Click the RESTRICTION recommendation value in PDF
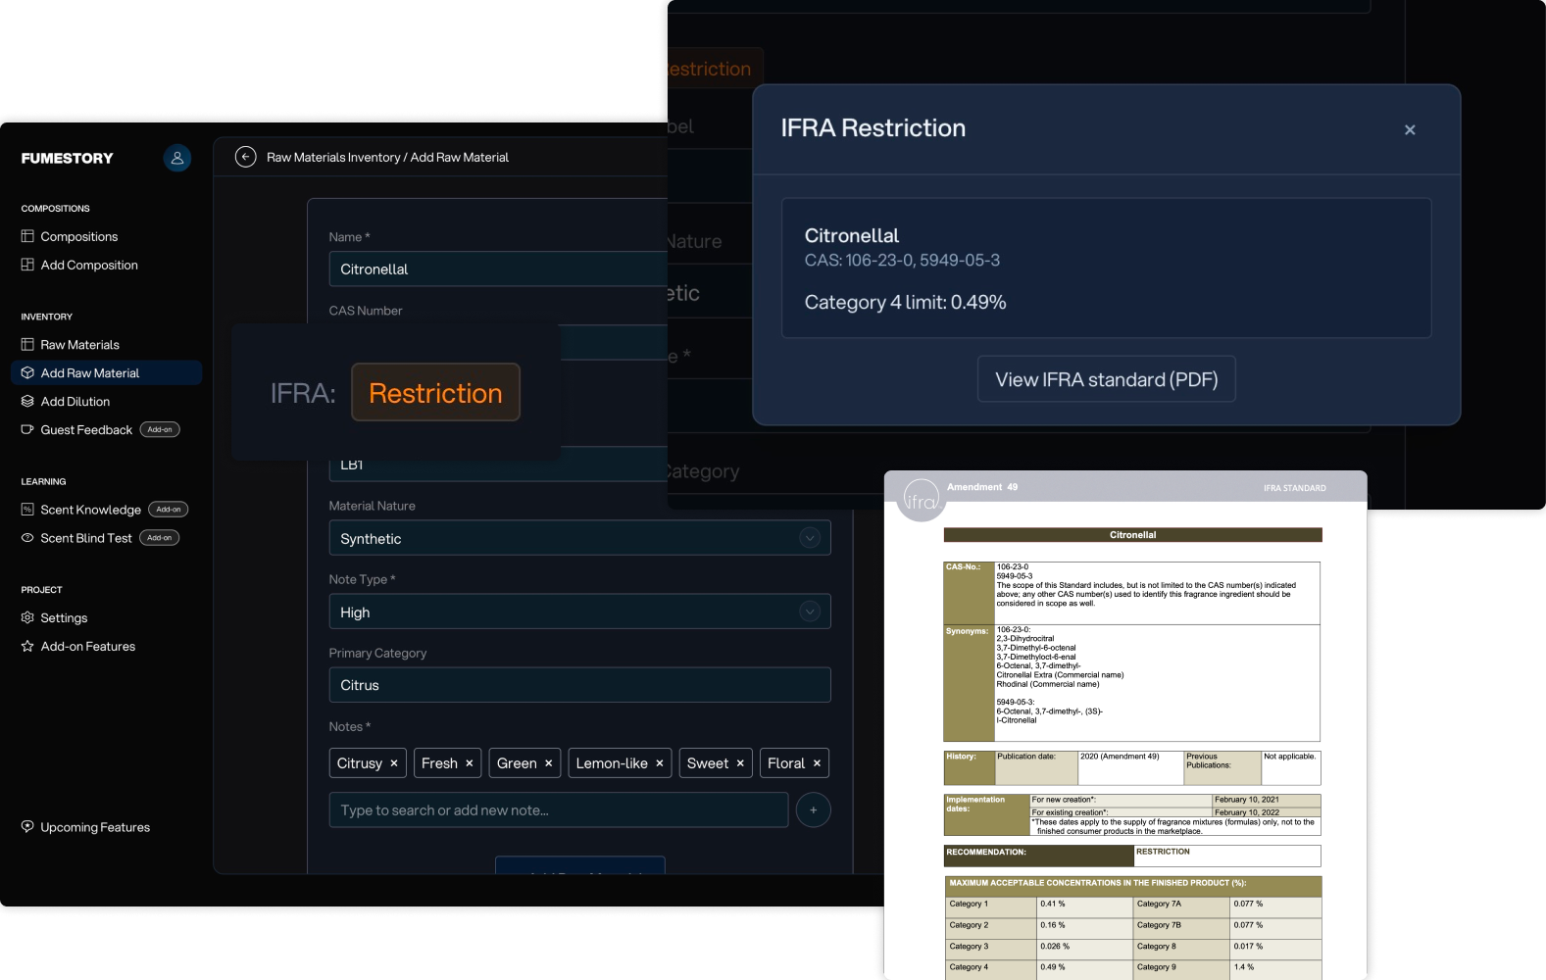The image size is (1546, 980). point(1163,852)
